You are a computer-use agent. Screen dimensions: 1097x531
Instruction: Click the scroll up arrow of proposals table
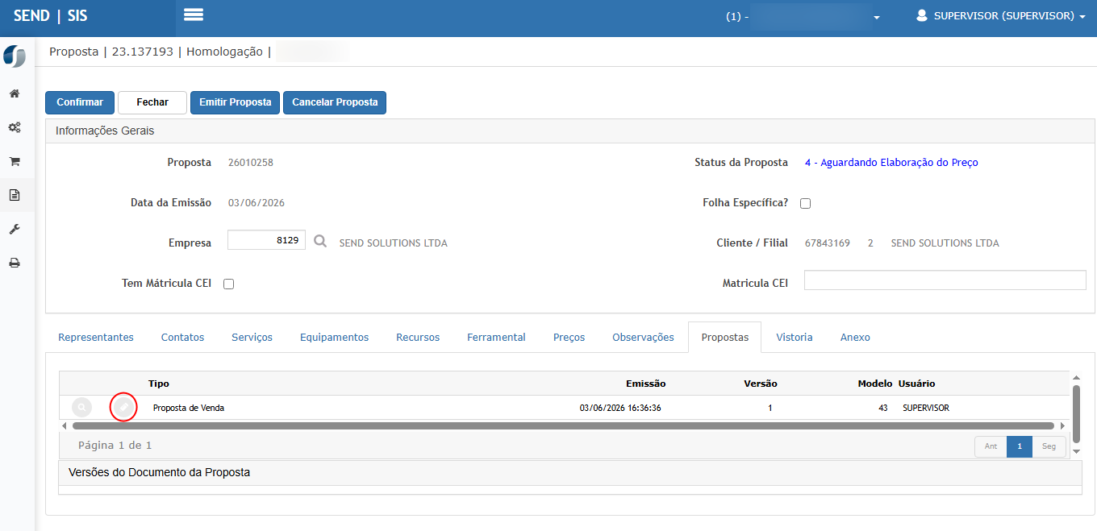(1076, 377)
